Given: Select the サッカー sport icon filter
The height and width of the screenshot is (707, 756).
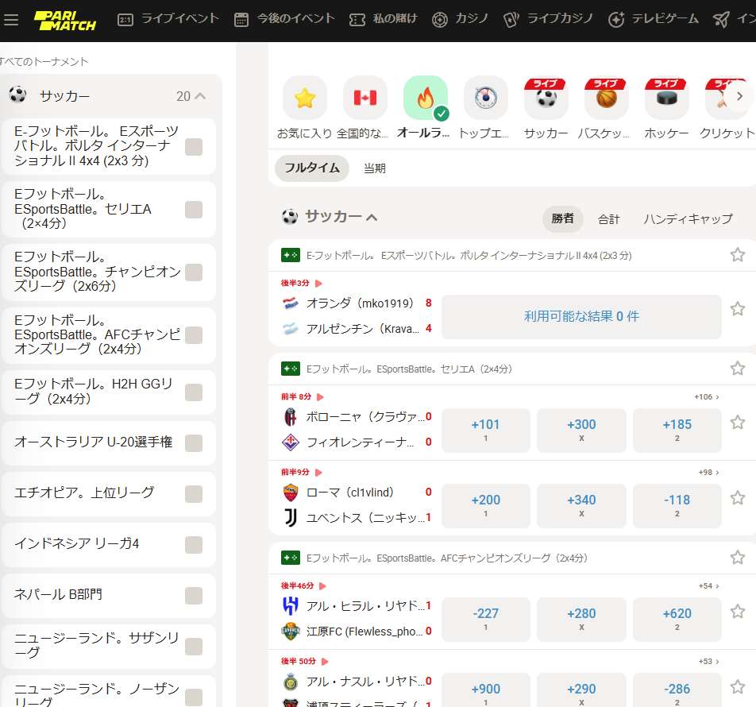Looking at the screenshot, I should pyautogui.click(x=545, y=97).
